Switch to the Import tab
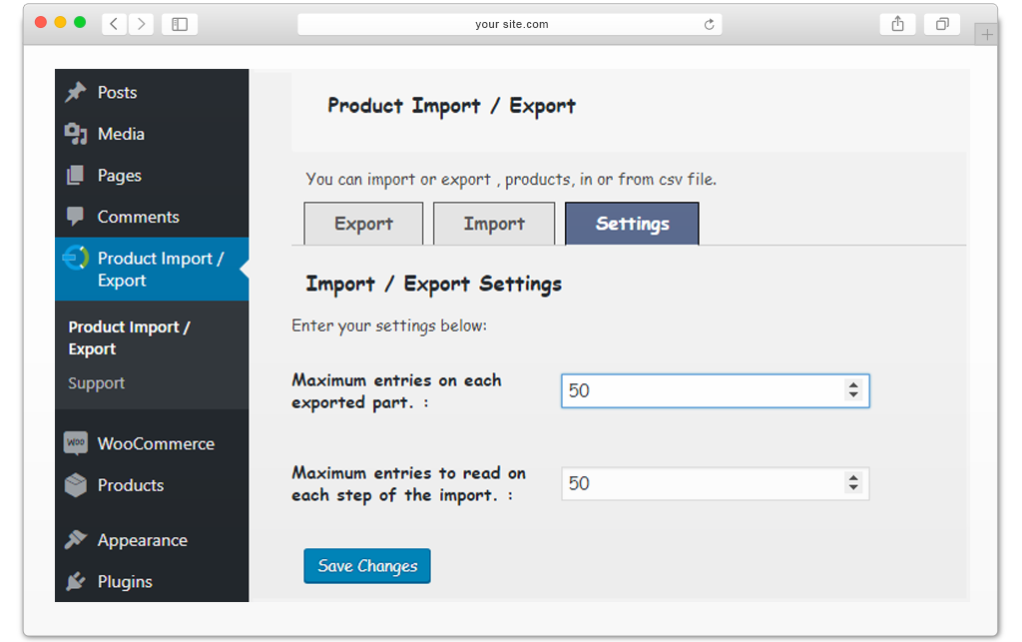The image size is (1022, 642). pos(494,224)
